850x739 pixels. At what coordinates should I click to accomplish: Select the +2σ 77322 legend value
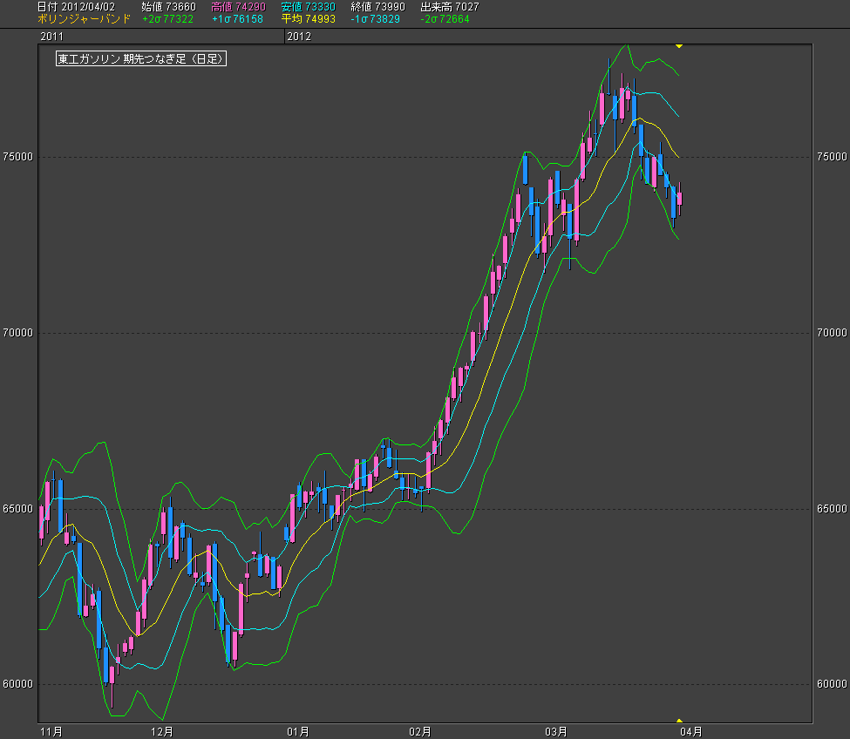point(167,18)
